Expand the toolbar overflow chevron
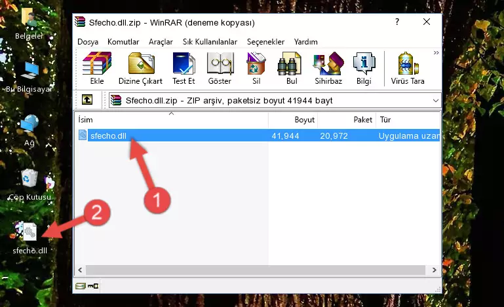This screenshot has width=504, height=307. (x=436, y=52)
